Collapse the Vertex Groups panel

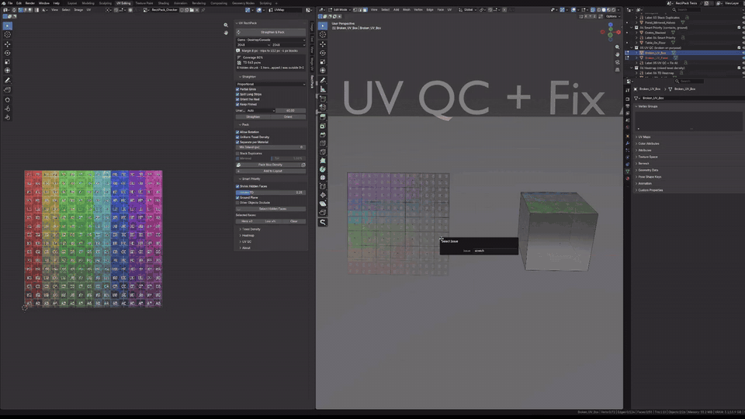coord(646,106)
